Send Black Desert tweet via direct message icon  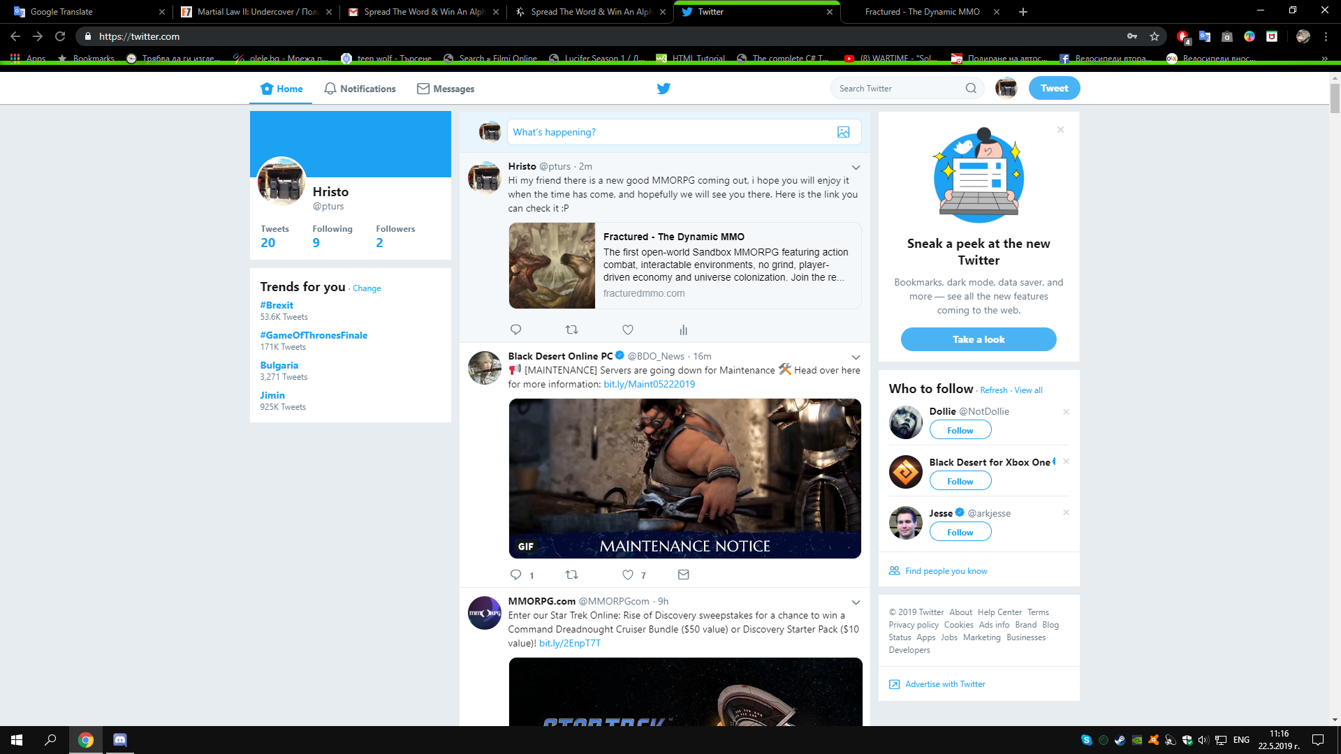click(x=683, y=575)
